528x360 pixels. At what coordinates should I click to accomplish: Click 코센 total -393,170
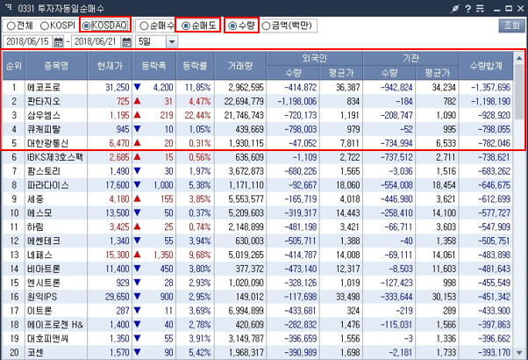tap(495, 353)
